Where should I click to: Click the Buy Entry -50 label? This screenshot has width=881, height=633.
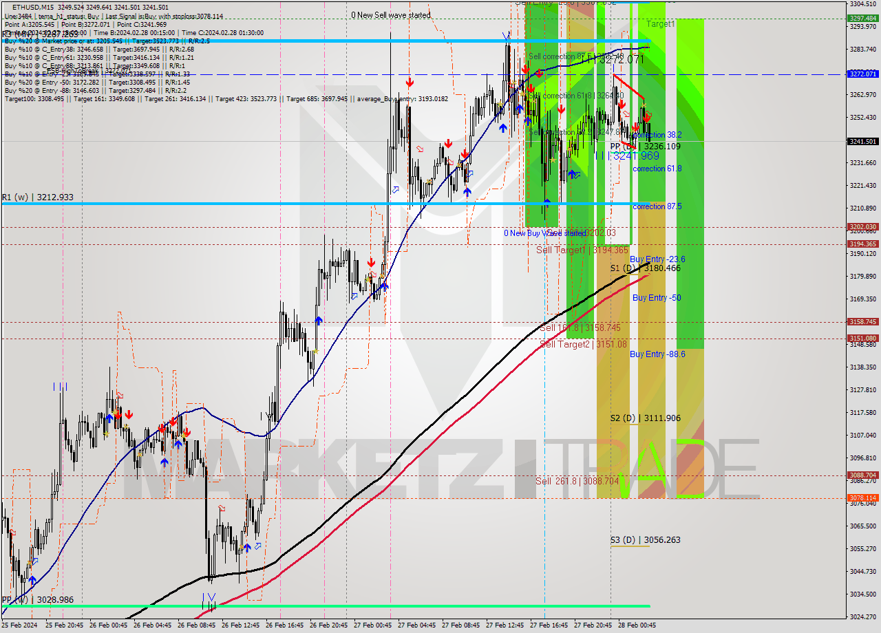[657, 298]
